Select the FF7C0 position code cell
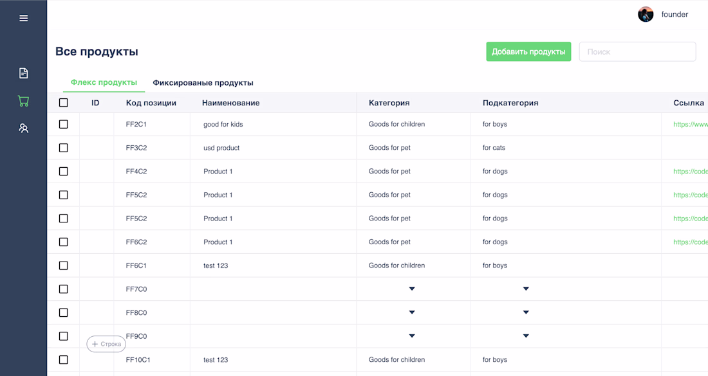This screenshot has width=708, height=376. (x=136, y=289)
